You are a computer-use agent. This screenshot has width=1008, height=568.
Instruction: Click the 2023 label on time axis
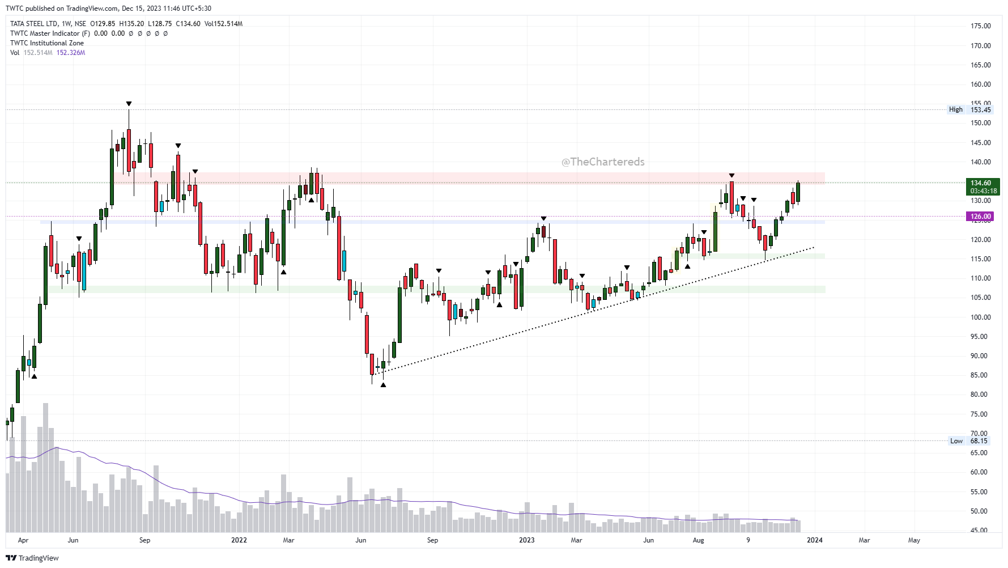coord(527,540)
